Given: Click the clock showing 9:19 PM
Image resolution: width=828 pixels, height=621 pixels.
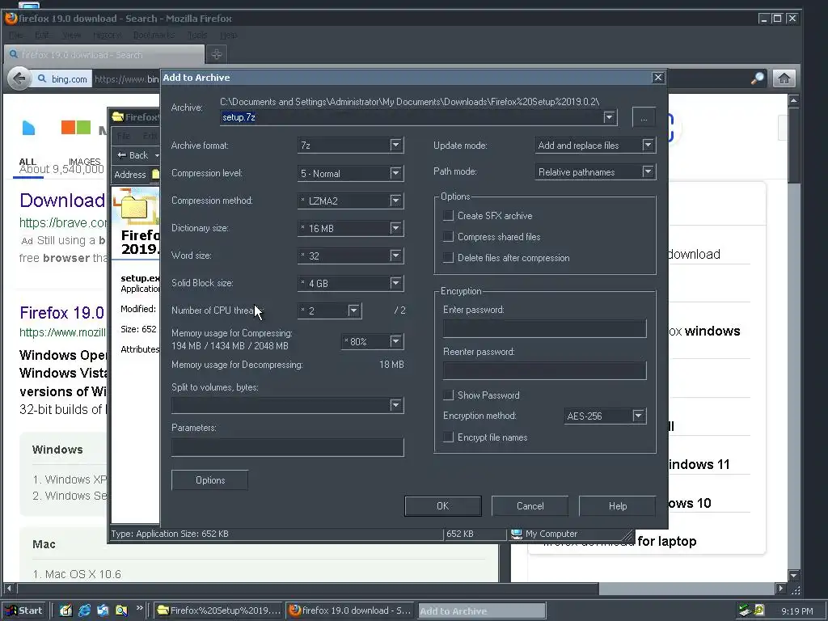Looking at the screenshot, I should (796, 611).
